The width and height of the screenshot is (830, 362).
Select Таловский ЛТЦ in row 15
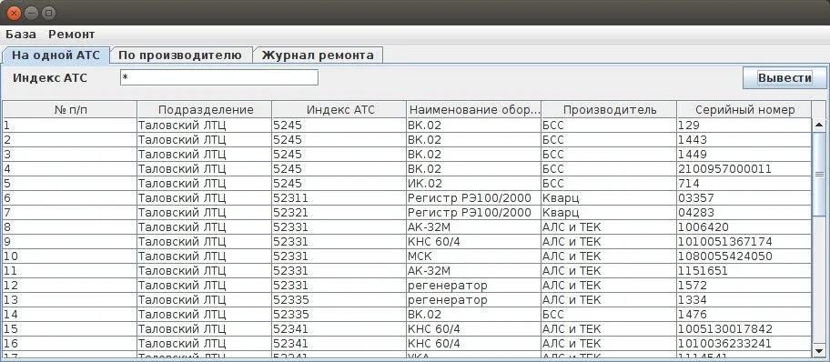[205, 329]
